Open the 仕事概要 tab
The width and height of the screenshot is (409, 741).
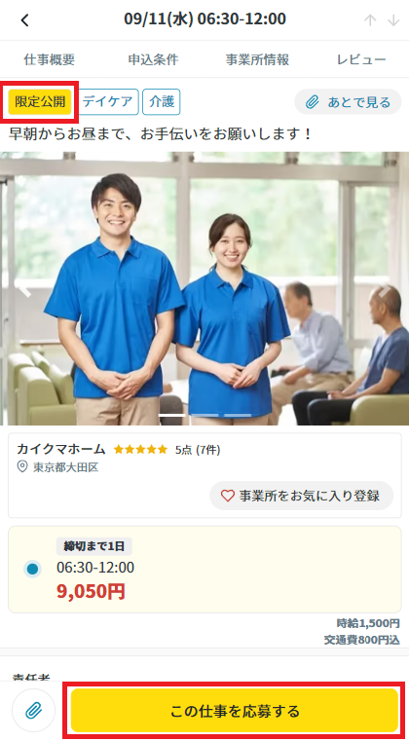tap(49, 59)
